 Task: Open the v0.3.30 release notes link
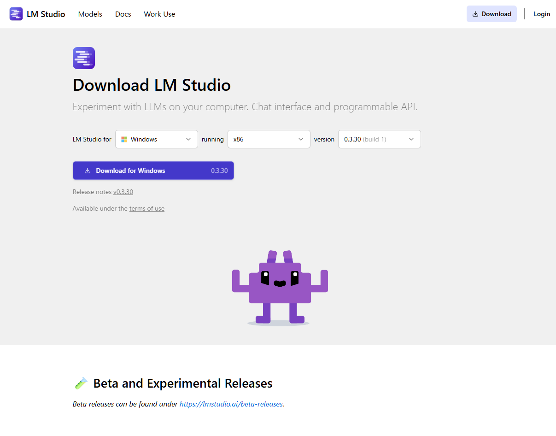[x=123, y=192]
